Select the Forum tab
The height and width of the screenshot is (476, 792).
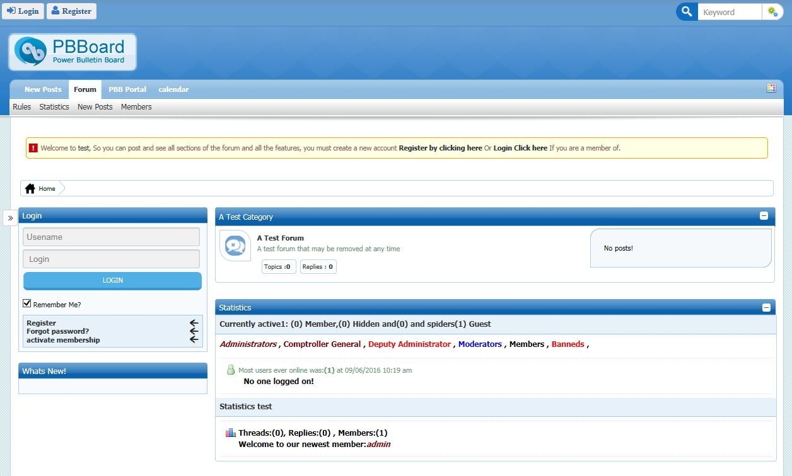(x=85, y=89)
